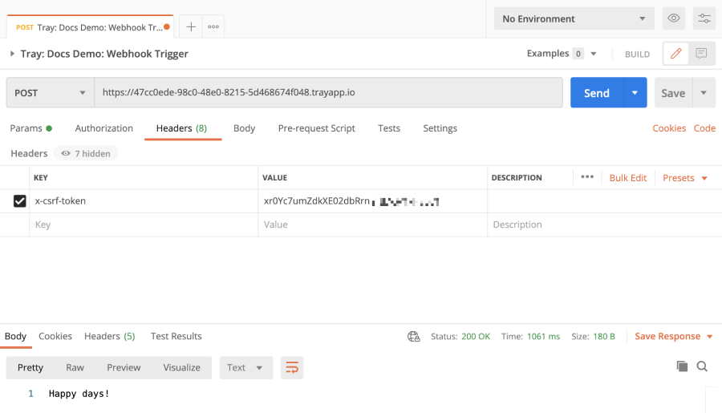Open the No Environment dropdown
Image resolution: width=722 pixels, height=413 pixels.
pos(574,18)
